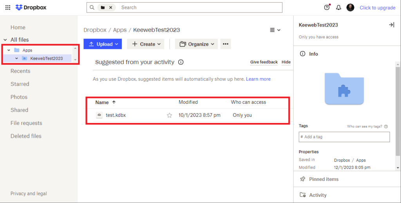Open the Organize dropdown button
401x203 pixels.
[197, 44]
